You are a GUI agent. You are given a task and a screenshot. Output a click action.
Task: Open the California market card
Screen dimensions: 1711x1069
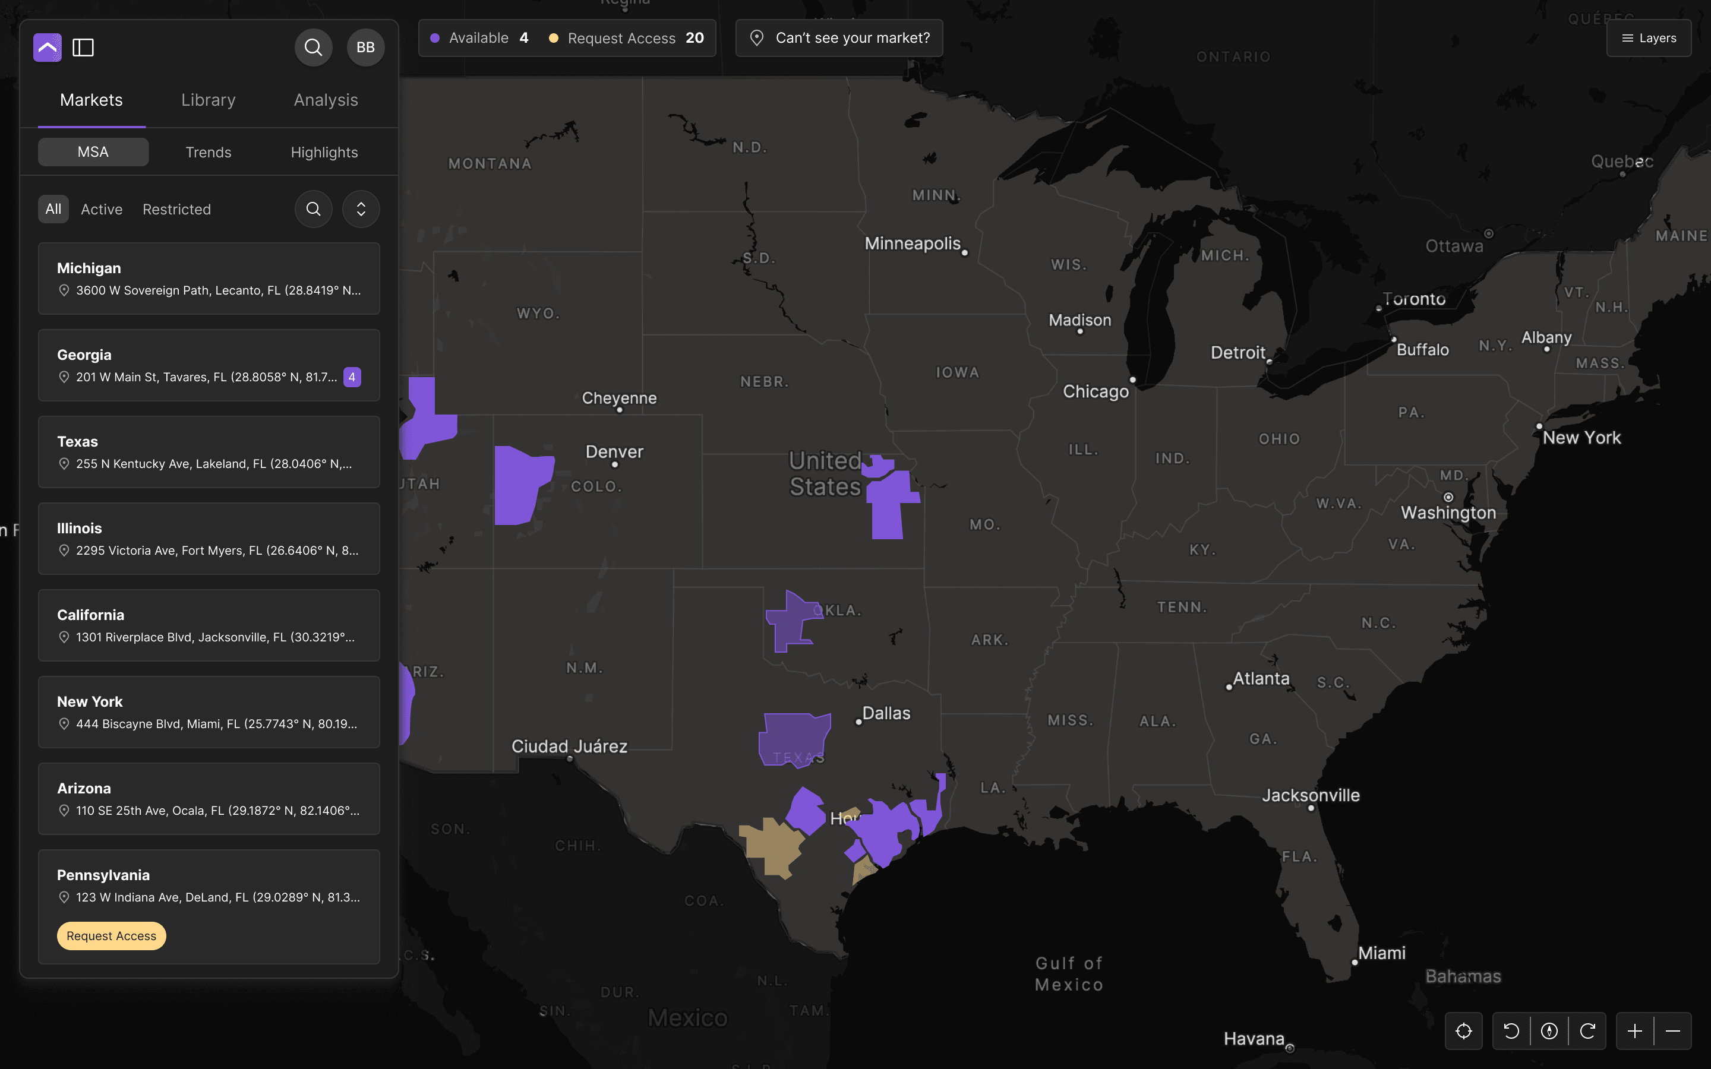(209, 626)
